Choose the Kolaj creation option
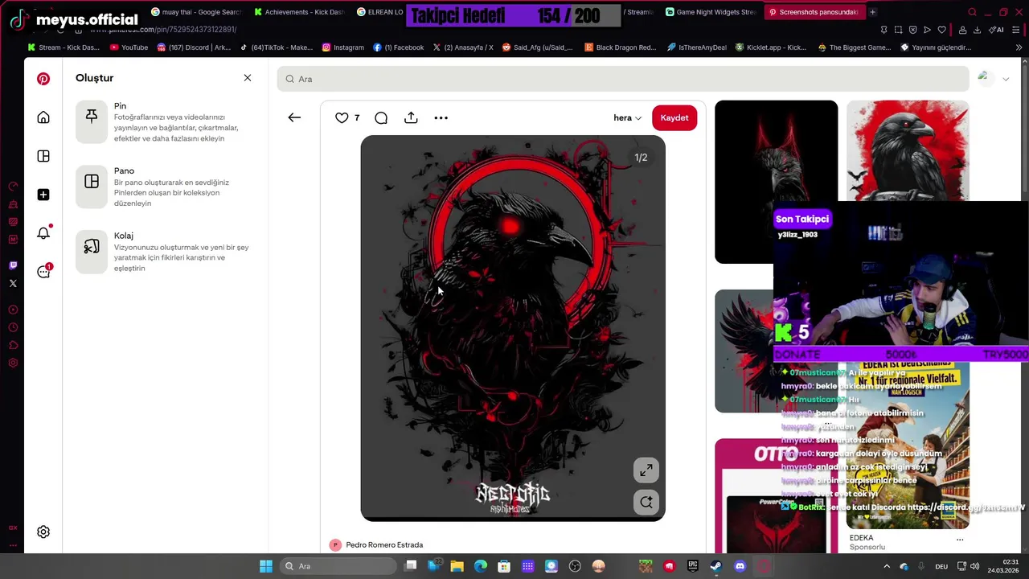 165,251
